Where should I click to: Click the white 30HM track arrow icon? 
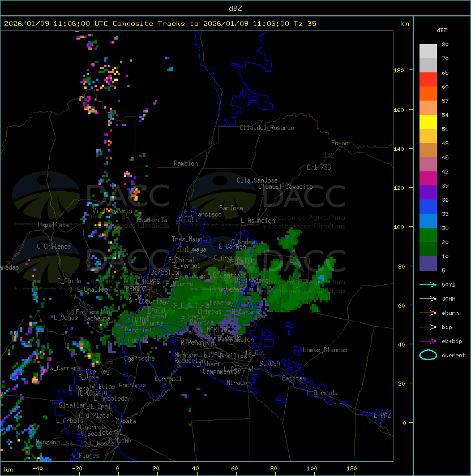point(428,298)
